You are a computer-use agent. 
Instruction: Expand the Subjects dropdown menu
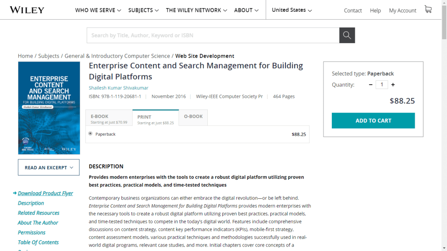tap(143, 10)
